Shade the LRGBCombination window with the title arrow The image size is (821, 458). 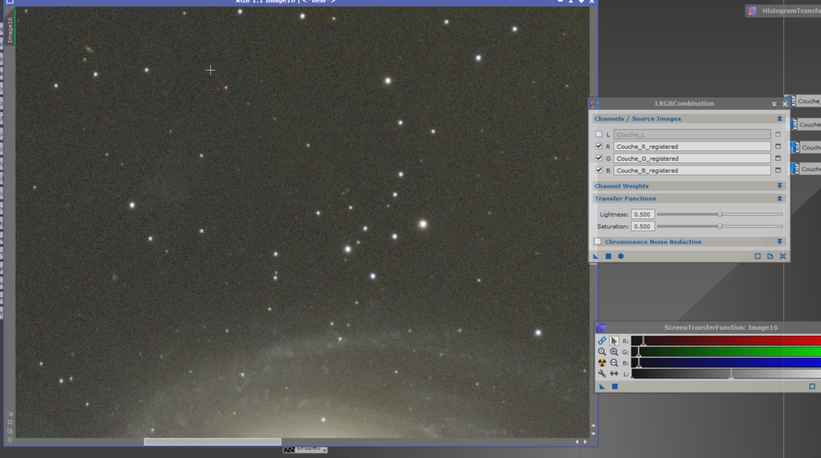774,103
